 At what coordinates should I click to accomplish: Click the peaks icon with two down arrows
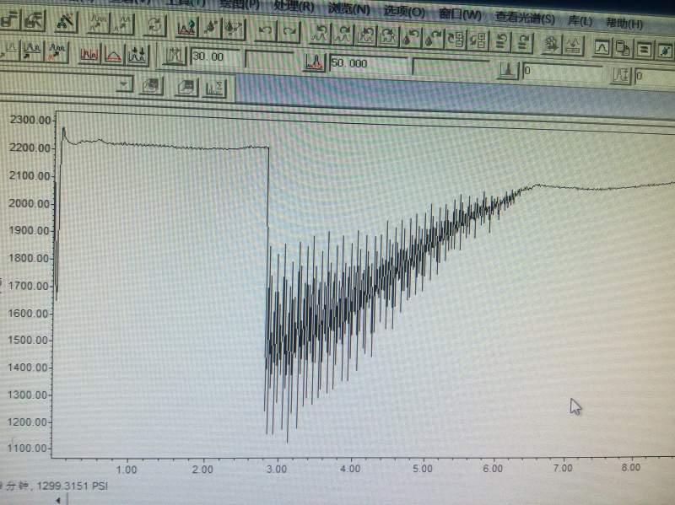tap(138, 56)
